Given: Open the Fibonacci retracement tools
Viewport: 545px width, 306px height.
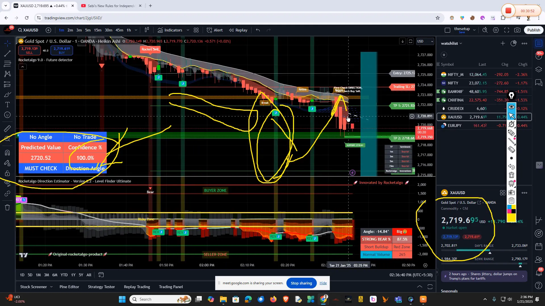Looking at the screenshot, I should [8, 64].
